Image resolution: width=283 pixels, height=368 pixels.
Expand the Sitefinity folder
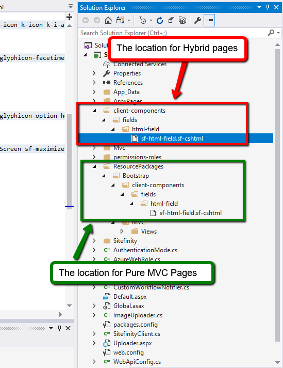94,240
